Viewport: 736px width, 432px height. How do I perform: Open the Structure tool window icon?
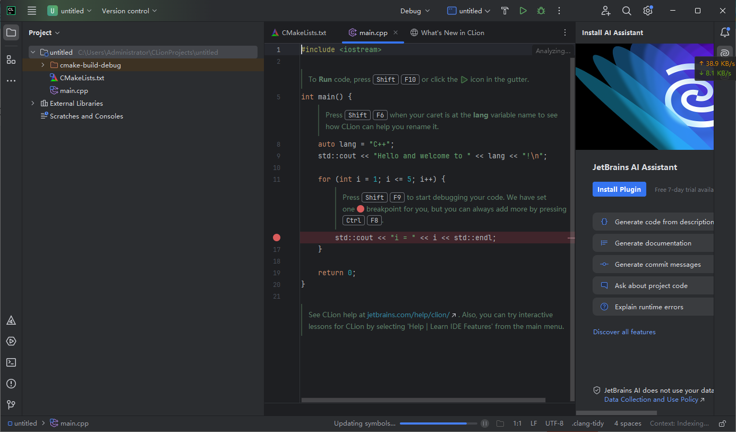[x=11, y=60]
